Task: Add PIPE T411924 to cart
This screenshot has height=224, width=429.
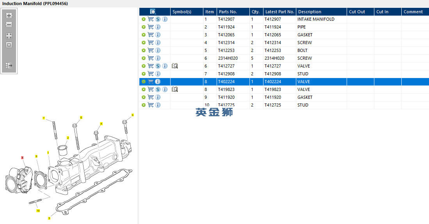Action: click(x=150, y=27)
